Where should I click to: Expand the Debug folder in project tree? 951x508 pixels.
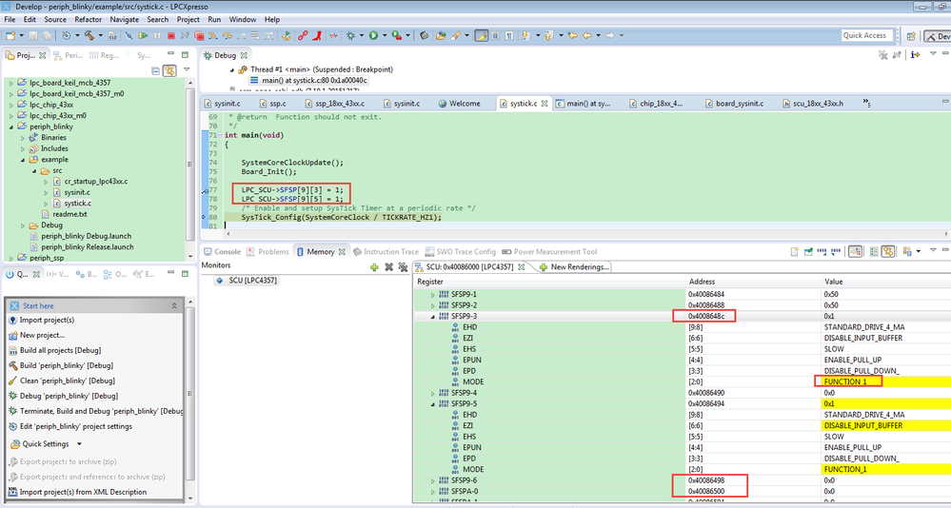tap(23, 225)
